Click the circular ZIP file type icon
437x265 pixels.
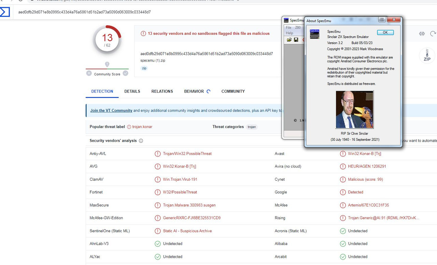[427, 55]
